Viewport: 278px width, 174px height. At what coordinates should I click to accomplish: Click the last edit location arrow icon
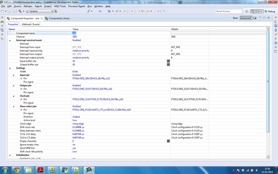tap(143, 11)
